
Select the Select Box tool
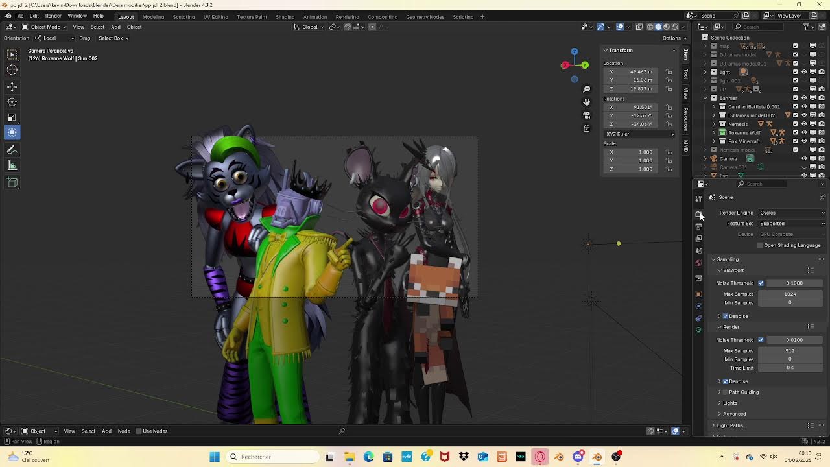[12, 54]
